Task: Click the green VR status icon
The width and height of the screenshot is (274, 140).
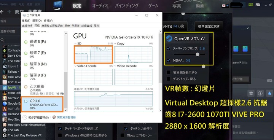Action: point(251,5)
